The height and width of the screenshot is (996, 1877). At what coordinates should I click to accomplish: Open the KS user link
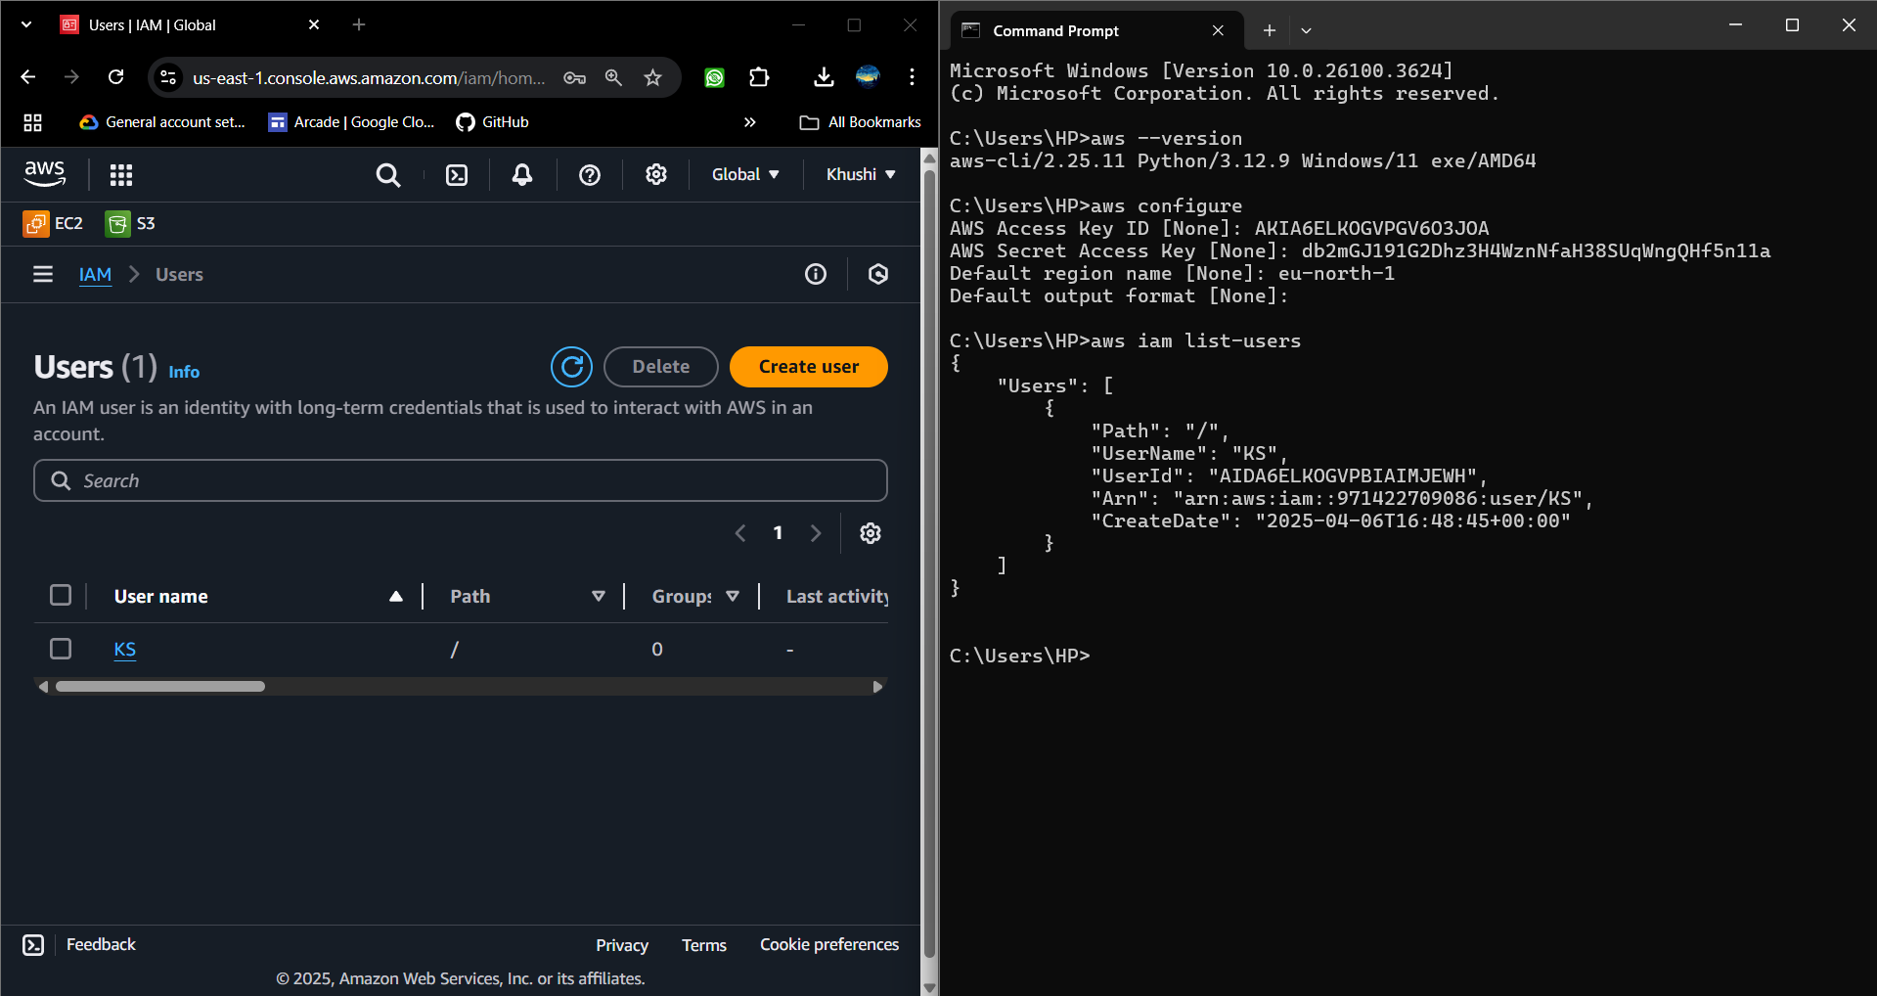(x=125, y=650)
